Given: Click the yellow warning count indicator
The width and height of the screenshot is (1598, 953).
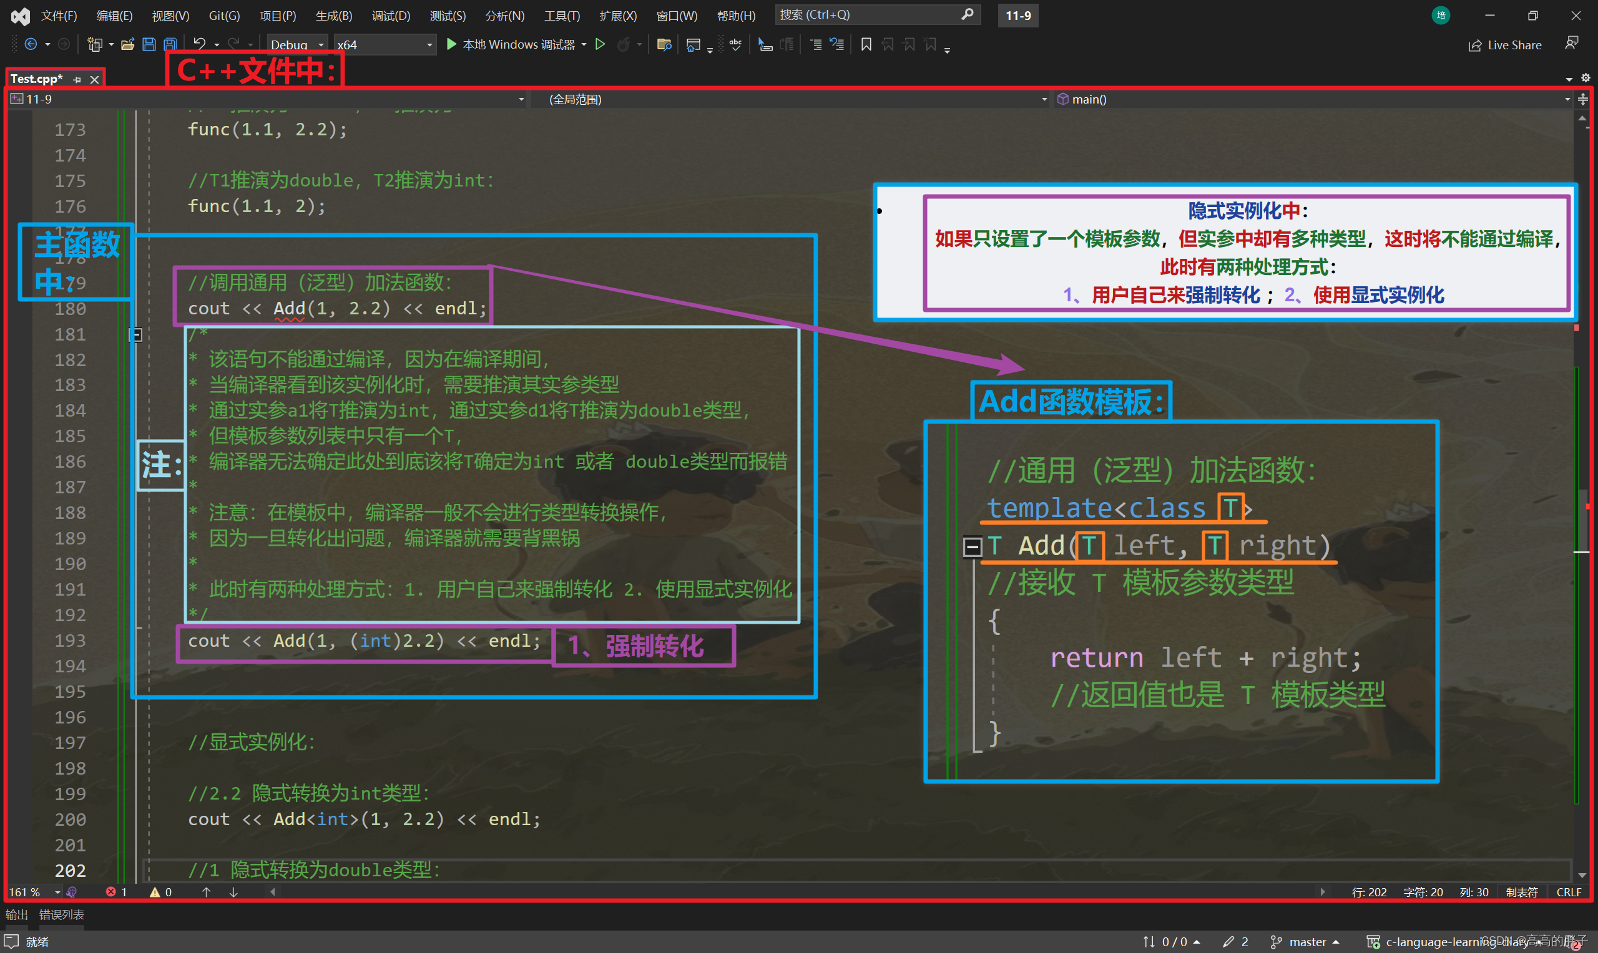Looking at the screenshot, I should tap(160, 892).
